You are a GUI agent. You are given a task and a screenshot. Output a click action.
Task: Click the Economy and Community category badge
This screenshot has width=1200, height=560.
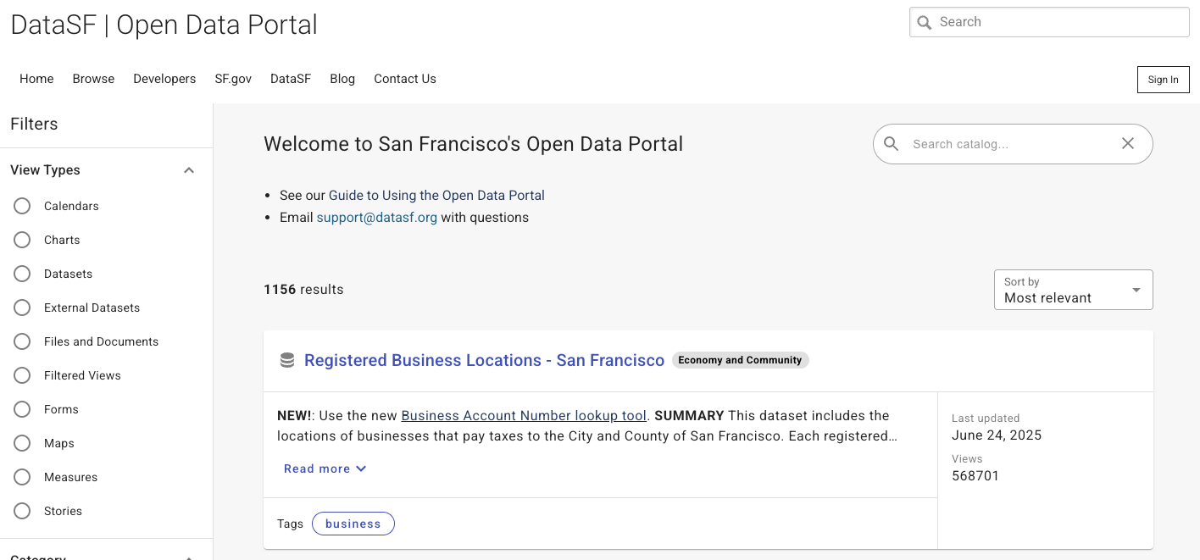(740, 360)
